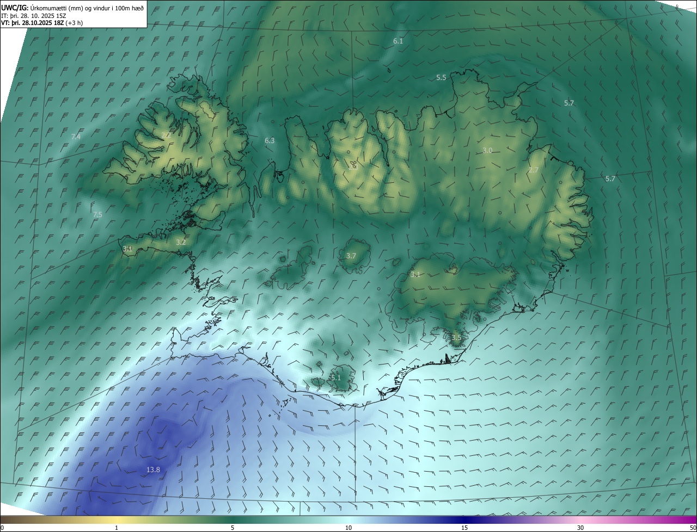Viewport: 697px width, 532px height.
Task: Click the 5.5 value label on the map
Action: coord(441,78)
